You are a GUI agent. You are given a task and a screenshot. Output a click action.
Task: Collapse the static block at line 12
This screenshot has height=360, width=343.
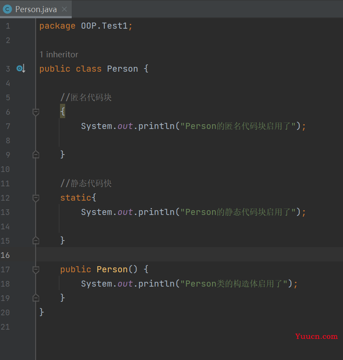36,198
